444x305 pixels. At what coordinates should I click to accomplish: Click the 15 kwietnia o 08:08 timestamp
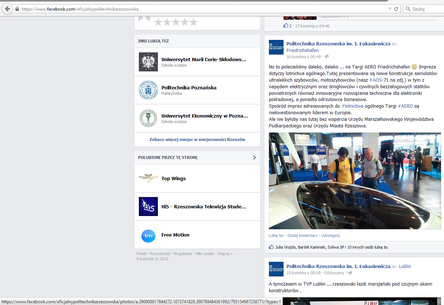point(304,273)
